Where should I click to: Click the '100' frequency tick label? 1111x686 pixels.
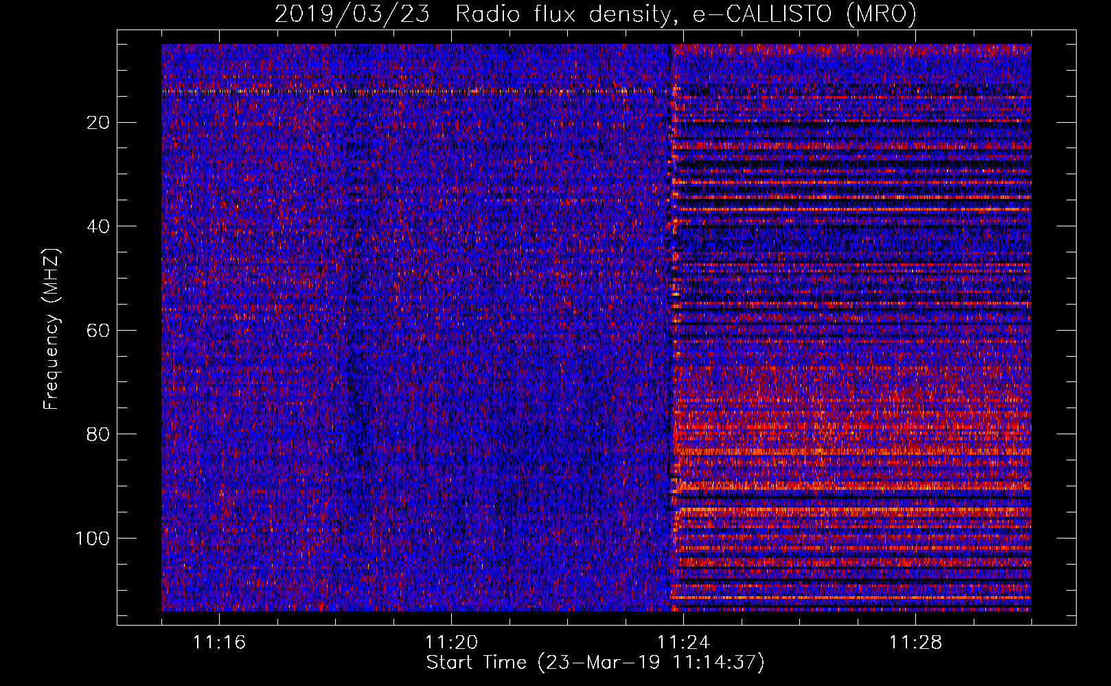tap(93, 539)
